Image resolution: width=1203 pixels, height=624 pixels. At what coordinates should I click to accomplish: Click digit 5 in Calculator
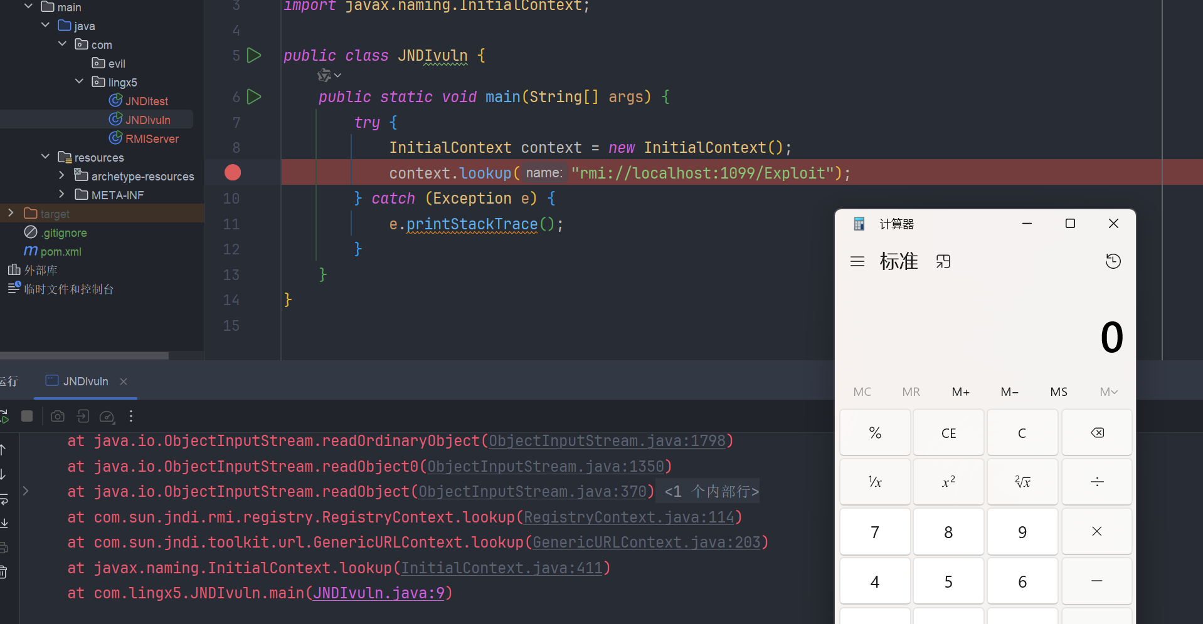pyautogui.click(x=948, y=581)
